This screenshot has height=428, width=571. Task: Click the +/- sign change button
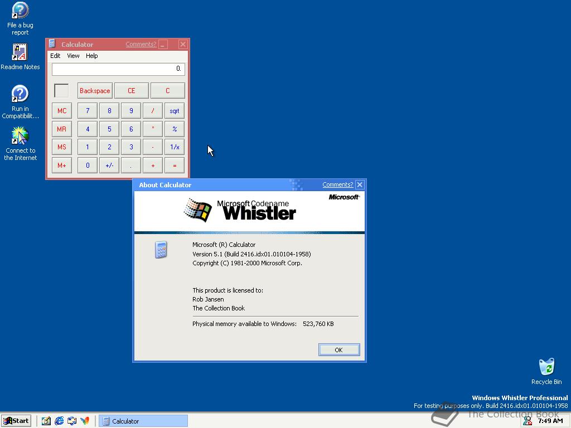[109, 165]
